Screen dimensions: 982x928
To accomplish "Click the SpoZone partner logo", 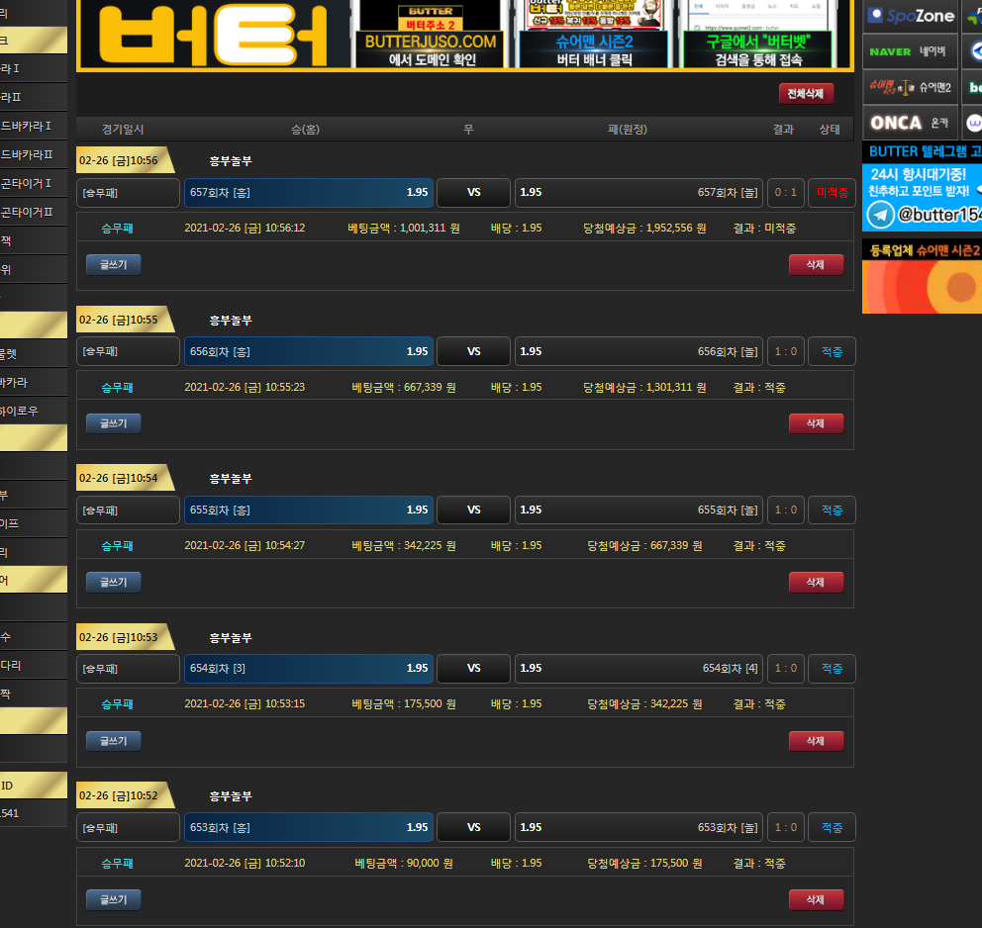I will click(911, 16).
